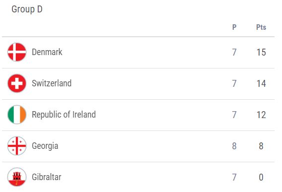Click Georgia's games played value
The width and height of the screenshot is (282, 192).
click(x=234, y=146)
